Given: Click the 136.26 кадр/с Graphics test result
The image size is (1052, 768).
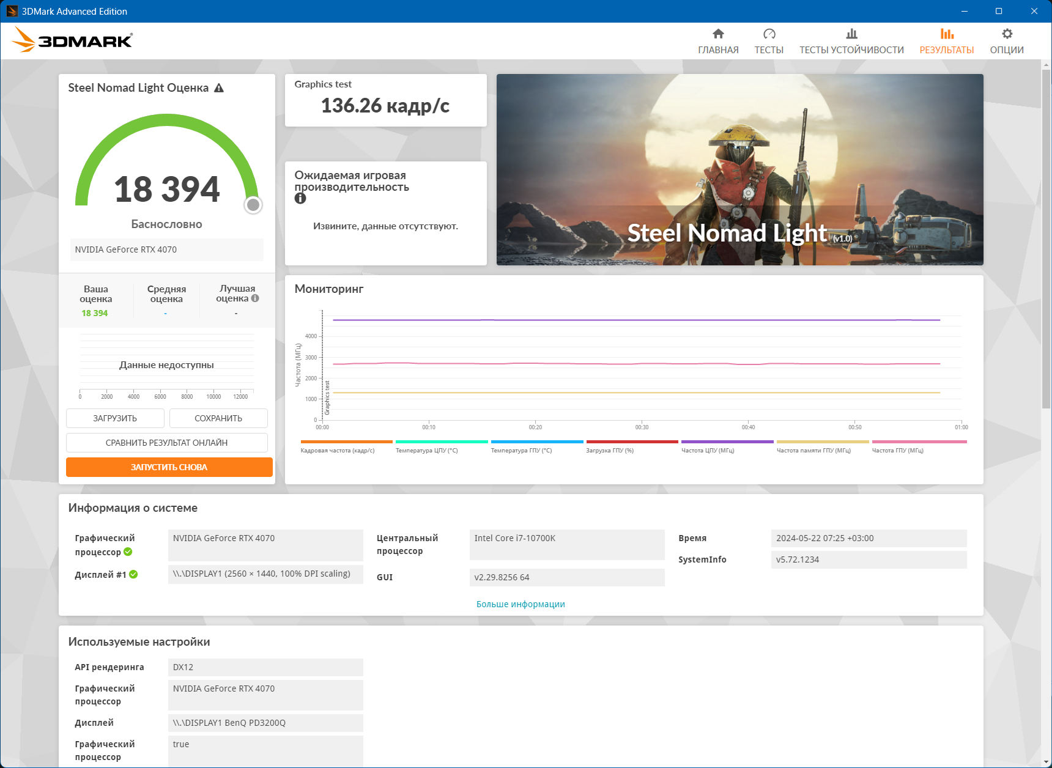Looking at the screenshot, I should click(385, 106).
